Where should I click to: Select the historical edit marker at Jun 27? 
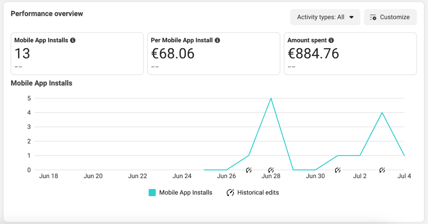[x=249, y=170]
